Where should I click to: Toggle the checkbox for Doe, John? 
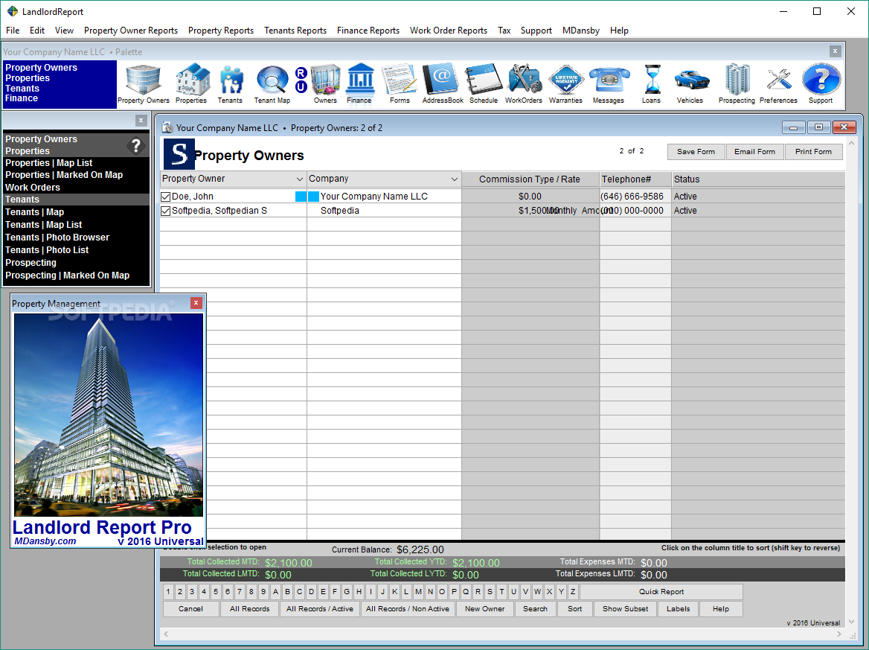point(165,197)
